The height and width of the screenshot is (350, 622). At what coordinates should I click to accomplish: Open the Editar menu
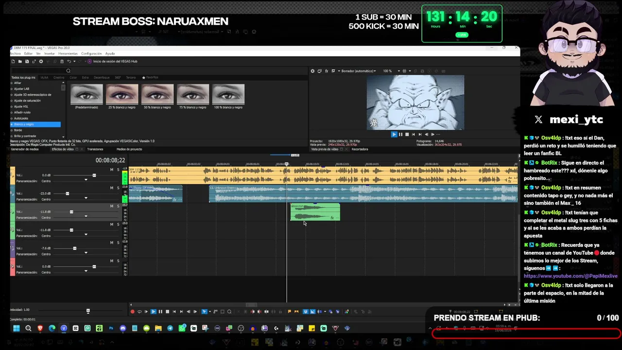pos(29,53)
